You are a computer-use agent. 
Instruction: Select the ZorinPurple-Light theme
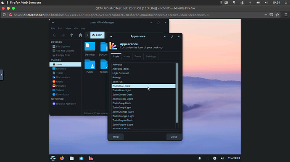tap(143, 125)
